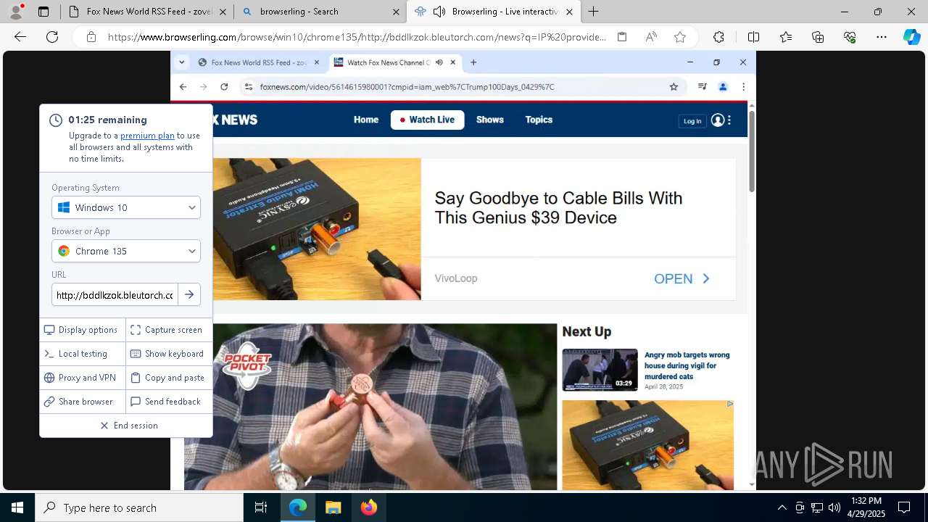Screen dimensions: 928x522
Task: Open Edge tab actions menu icon
Action: (x=43, y=12)
